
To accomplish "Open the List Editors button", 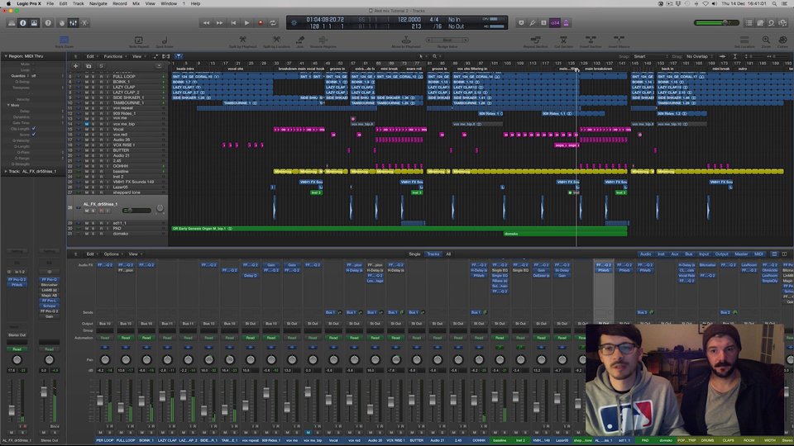I will coord(749,23).
